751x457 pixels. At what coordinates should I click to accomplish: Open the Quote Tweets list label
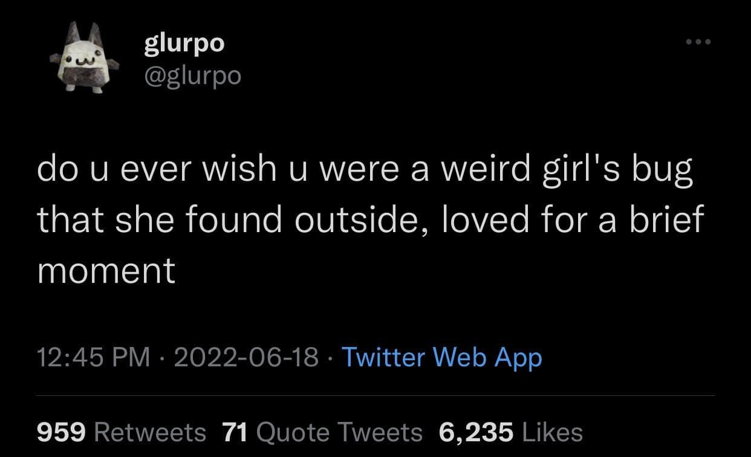[340, 432]
